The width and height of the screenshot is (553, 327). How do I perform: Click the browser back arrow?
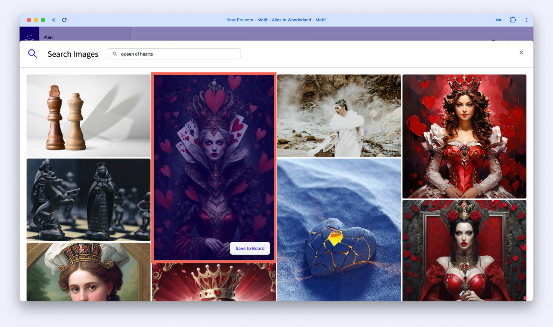(54, 20)
